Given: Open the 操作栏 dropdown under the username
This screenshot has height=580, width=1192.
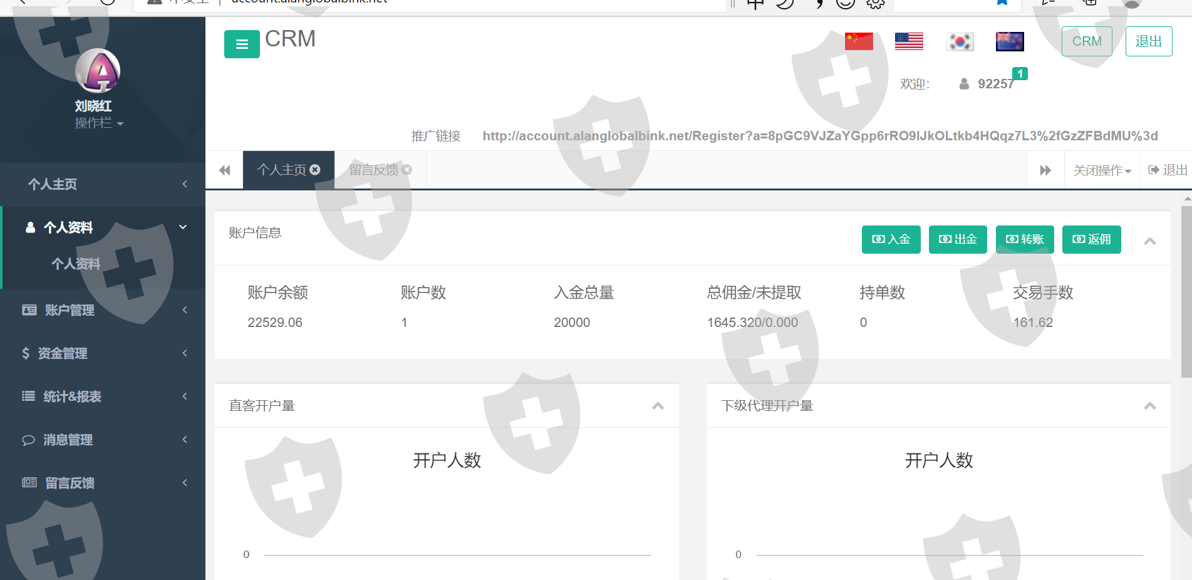Looking at the screenshot, I should (x=99, y=123).
